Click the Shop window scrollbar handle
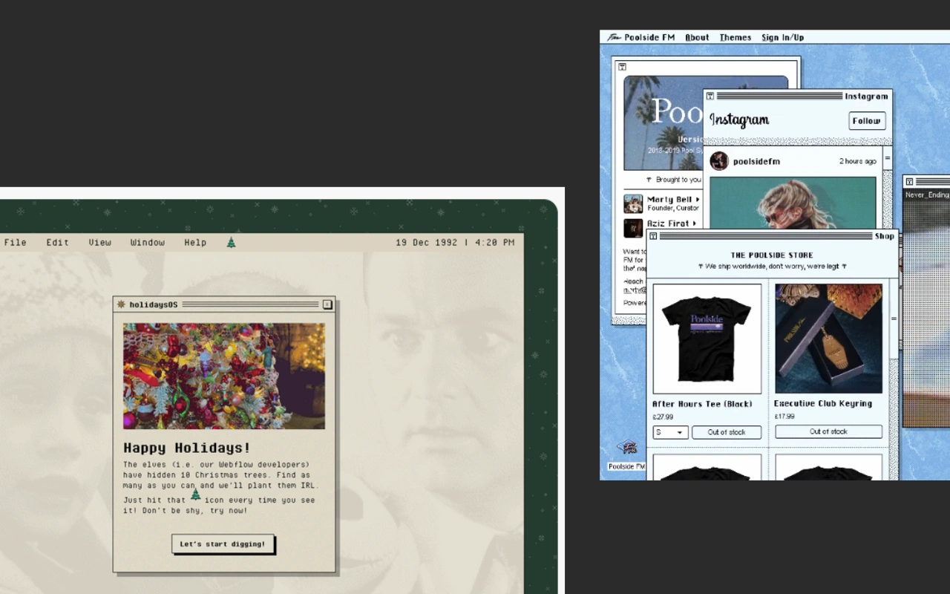Screen dimensions: 950x594 pos(894,319)
